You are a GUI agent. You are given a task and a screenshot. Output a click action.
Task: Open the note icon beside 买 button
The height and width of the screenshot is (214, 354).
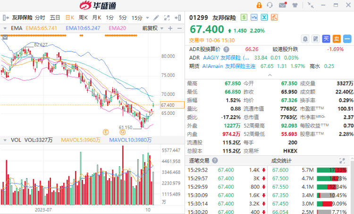click(316, 39)
